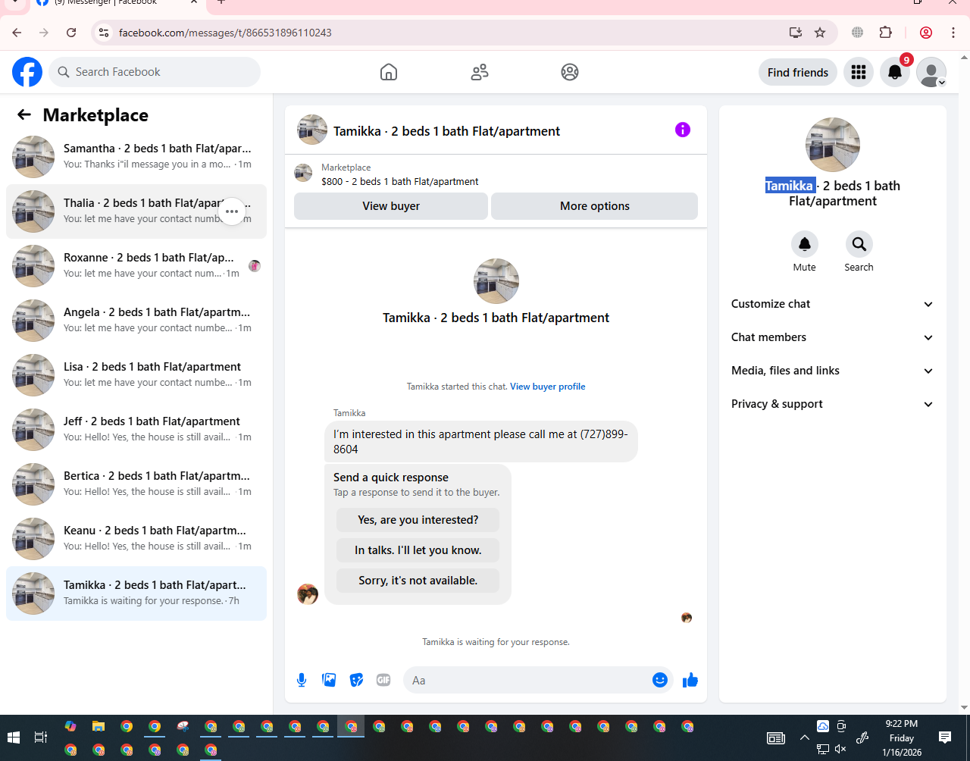
Task: Open the $800 Marketplace listing link
Action: (400, 182)
